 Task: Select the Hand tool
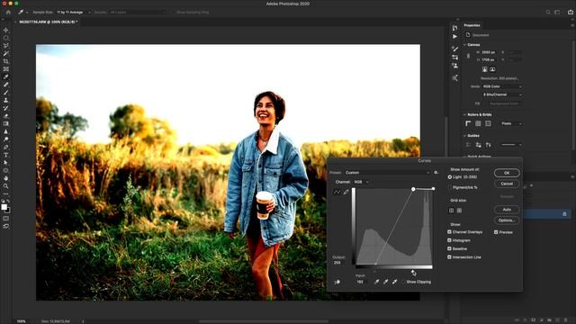click(x=6, y=178)
